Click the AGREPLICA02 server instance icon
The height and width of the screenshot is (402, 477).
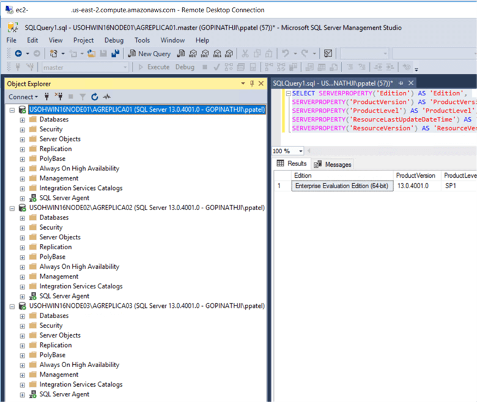[23, 208]
